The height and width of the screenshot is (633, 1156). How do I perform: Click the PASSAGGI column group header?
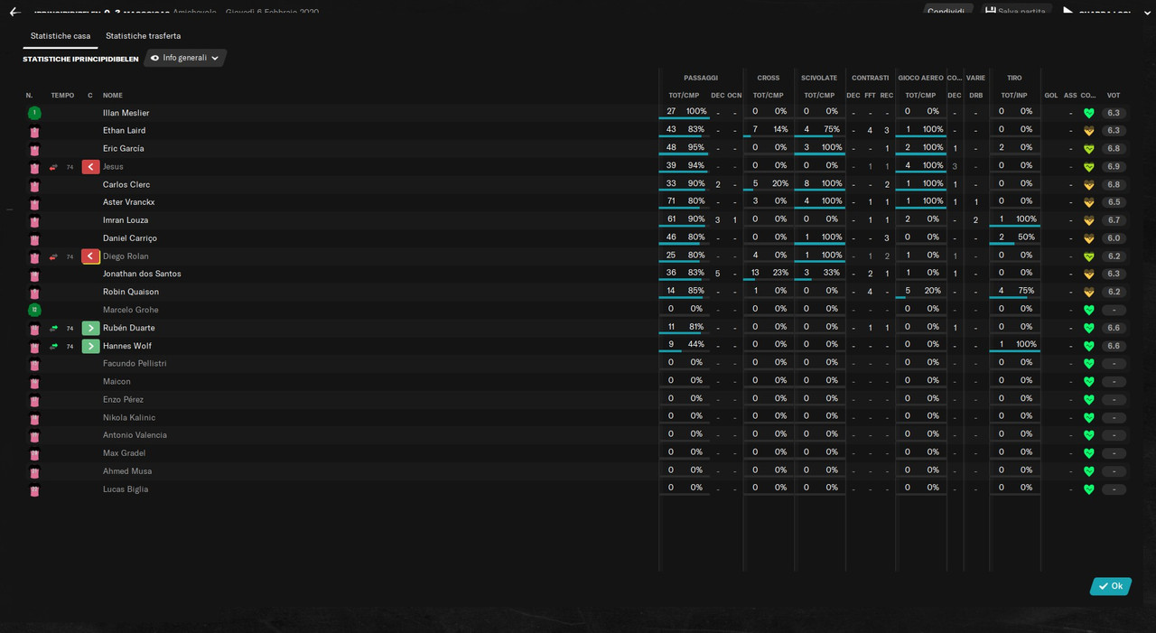coord(701,79)
